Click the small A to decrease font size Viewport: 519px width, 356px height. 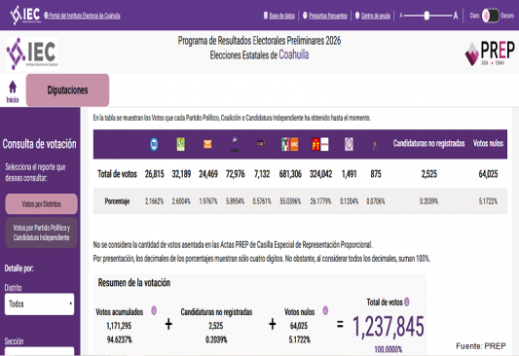(x=401, y=16)
